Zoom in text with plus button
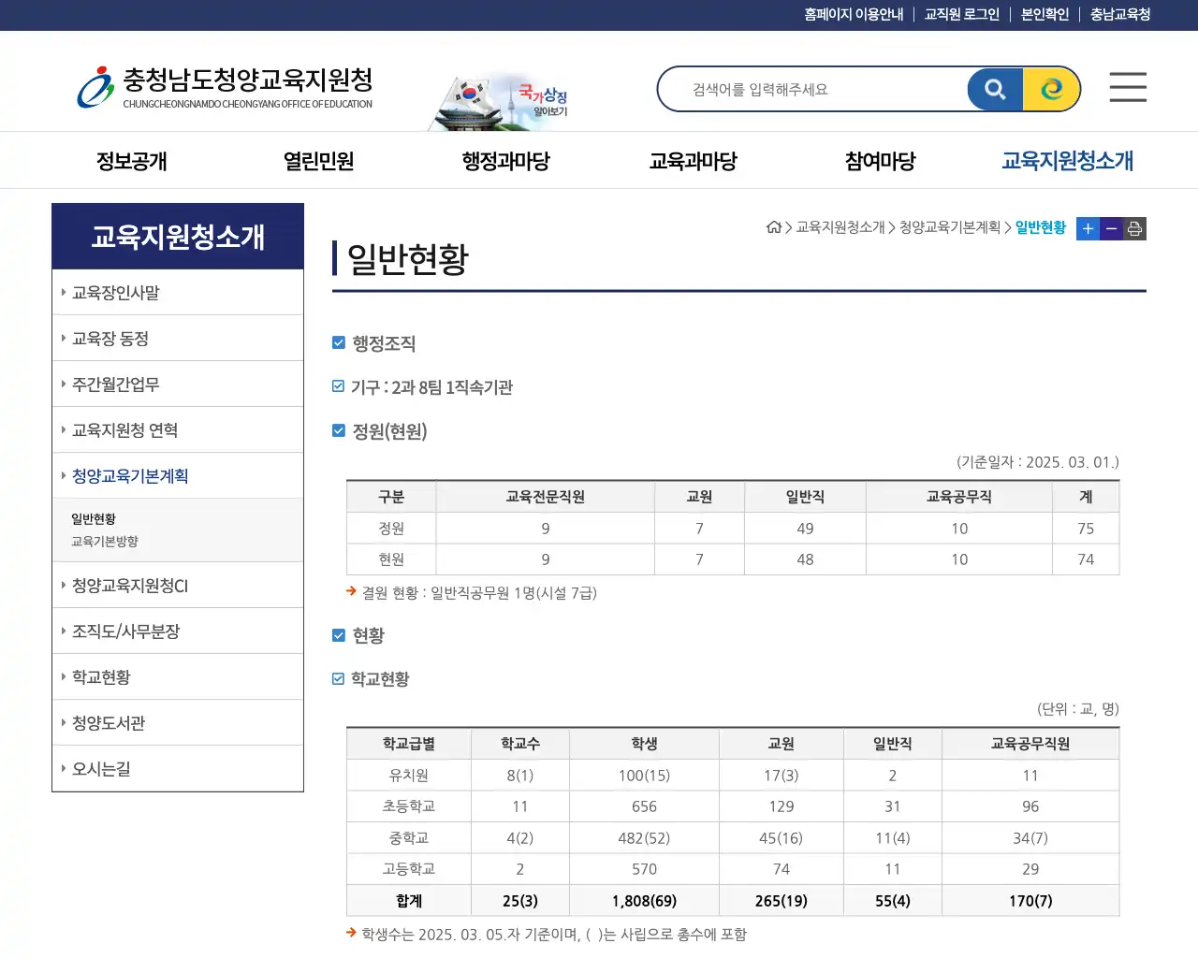This screenshot has width=1198, height=958. pos(1088,228)
